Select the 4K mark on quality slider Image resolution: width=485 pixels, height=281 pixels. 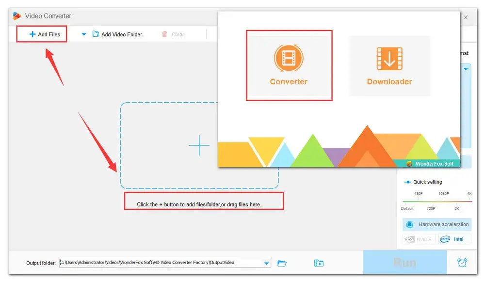[x=469, y=193]
